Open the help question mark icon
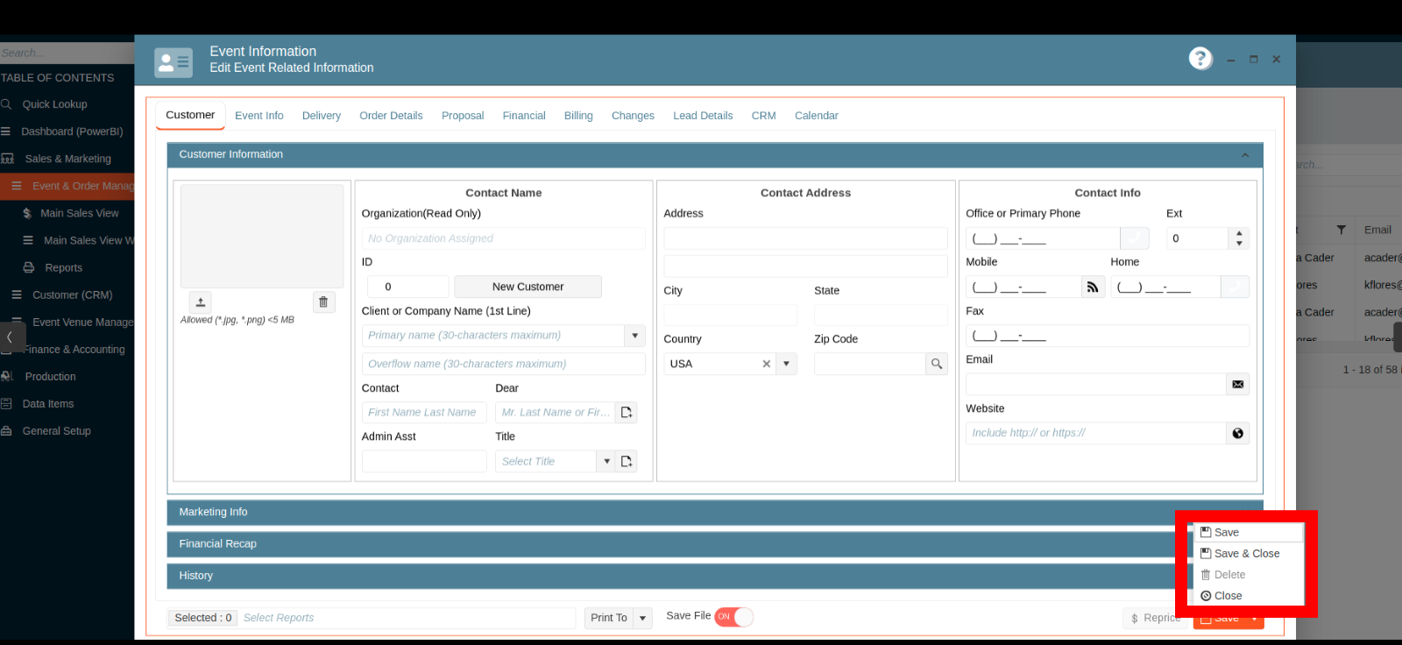 (x=1200, y=58)
